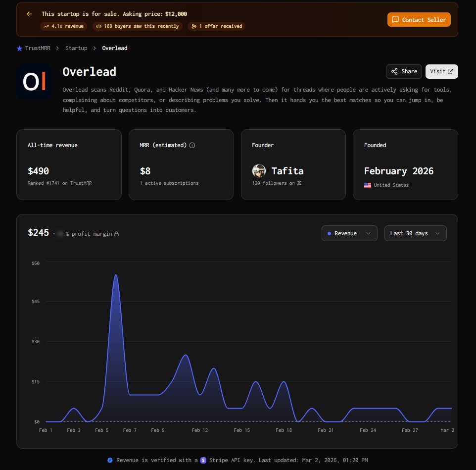The height and width of the screenshot is (470, 476).
Task: Click the Feb 12 chart axis label
Action: [200, 430]
